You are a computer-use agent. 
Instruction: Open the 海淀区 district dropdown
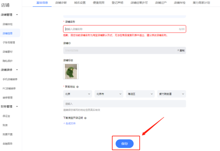[140, 94]
